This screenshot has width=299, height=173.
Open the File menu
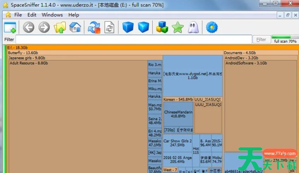(18, 15)
